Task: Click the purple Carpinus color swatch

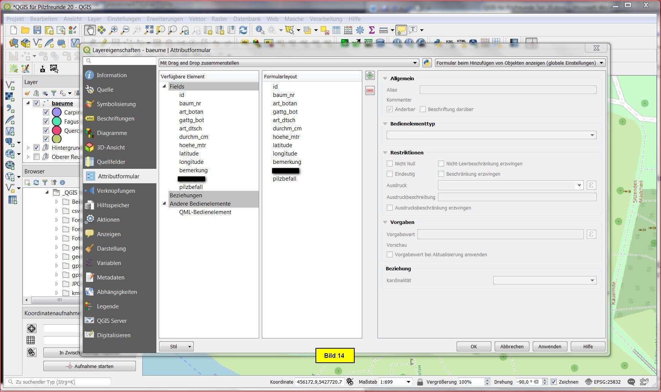Action: click(x=57, y=112)
